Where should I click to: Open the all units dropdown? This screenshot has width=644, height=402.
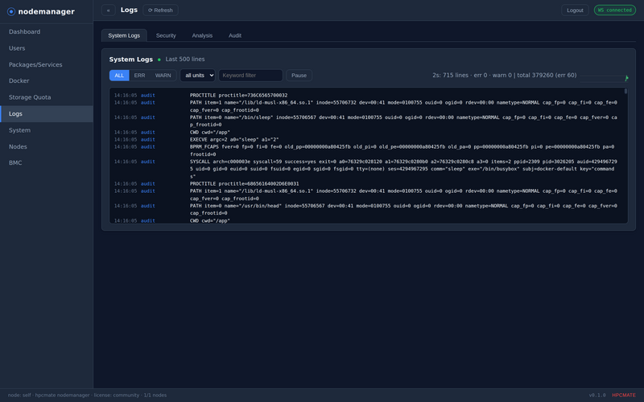[x=197, y=76]
